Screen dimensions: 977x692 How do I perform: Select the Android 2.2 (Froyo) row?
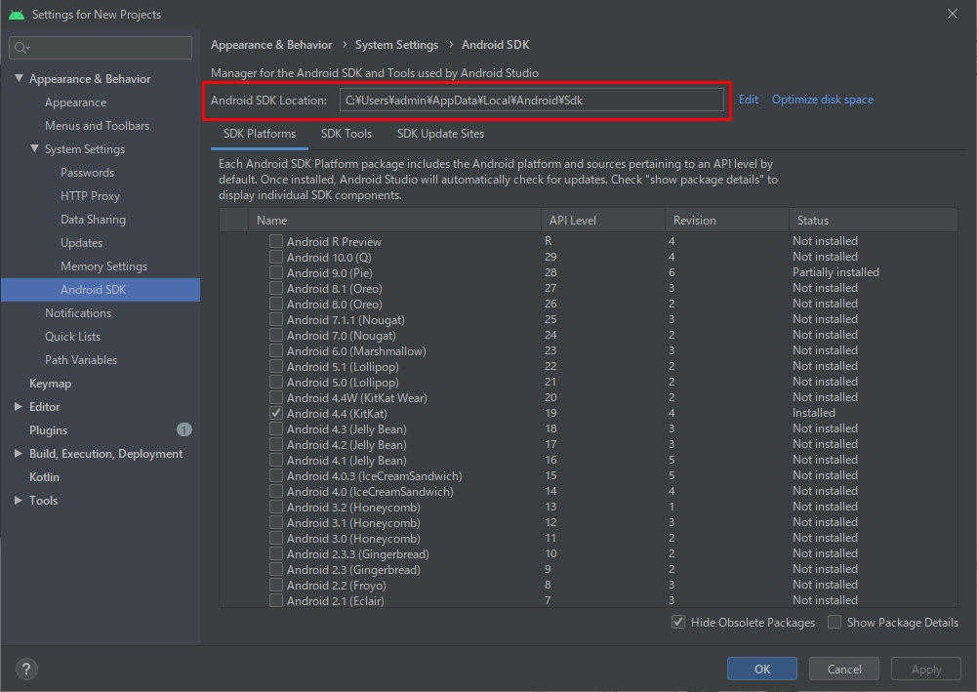pyautogui.click(x=589, y=585)
